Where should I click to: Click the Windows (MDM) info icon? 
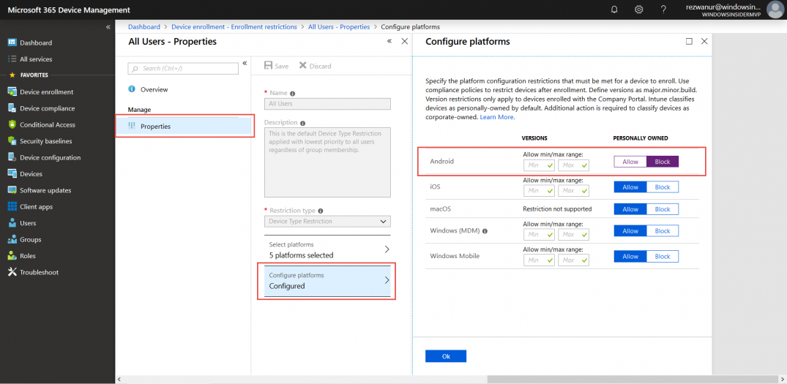coord(485,232)
